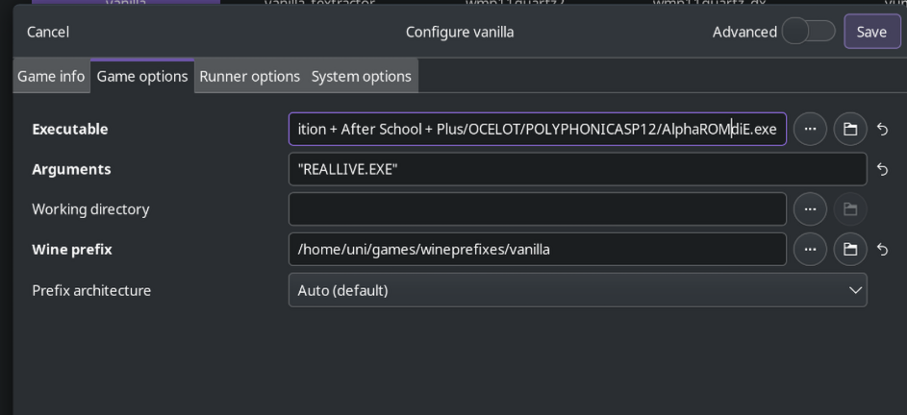907x415 pixels.
Task: Open the Runner options tab
Action: [250, 76]
